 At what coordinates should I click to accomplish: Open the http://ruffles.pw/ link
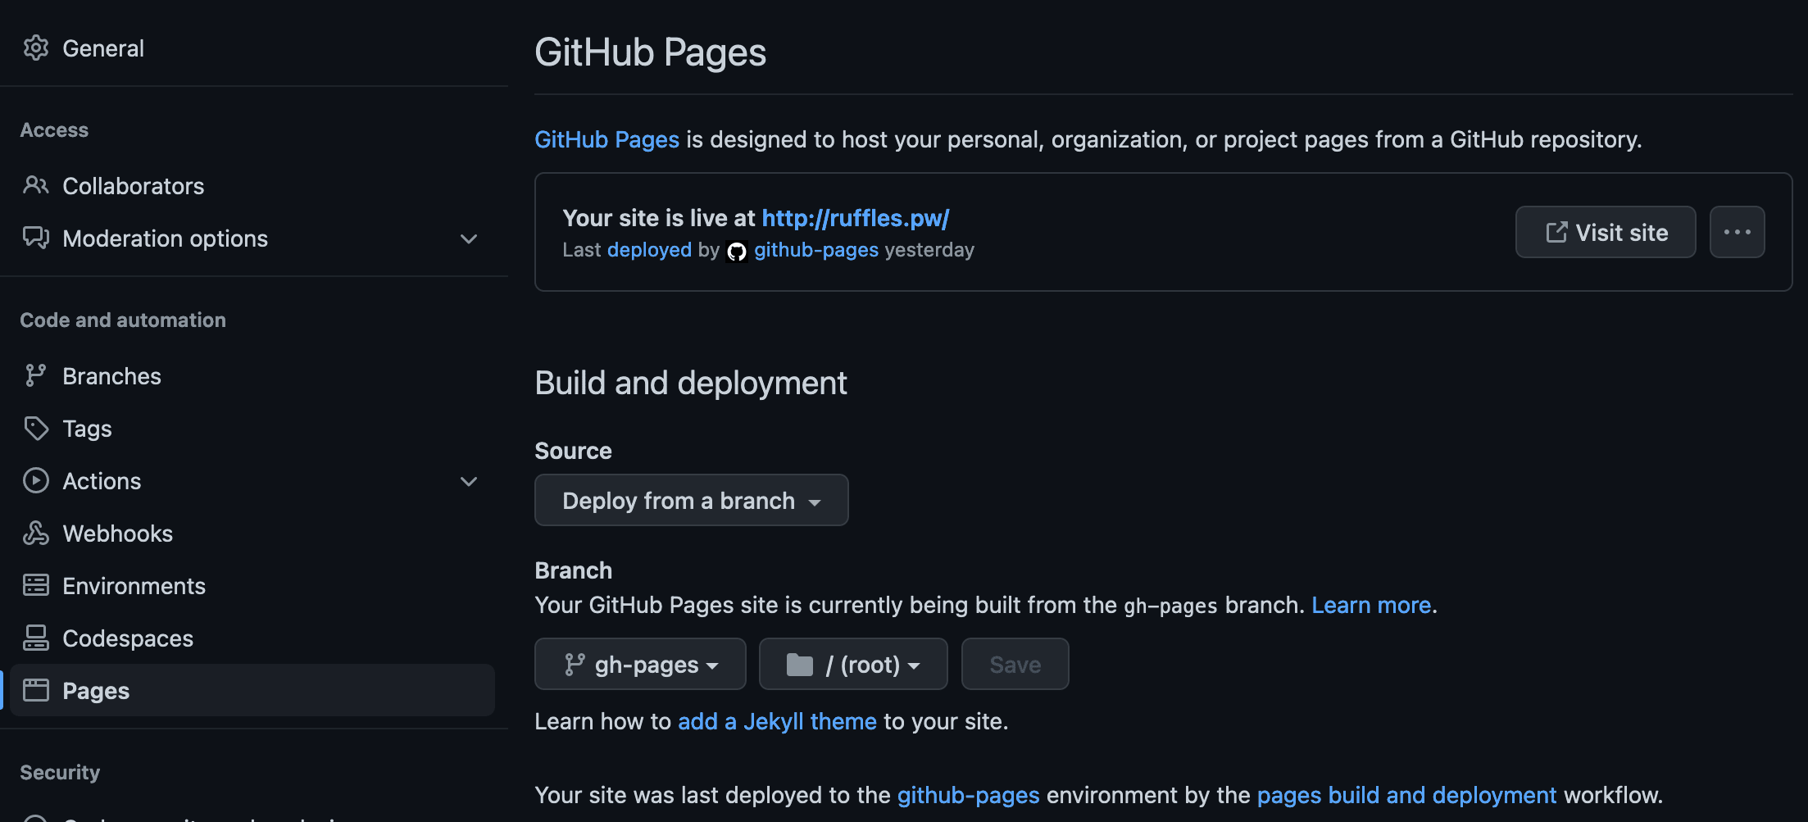coord(856,218)
